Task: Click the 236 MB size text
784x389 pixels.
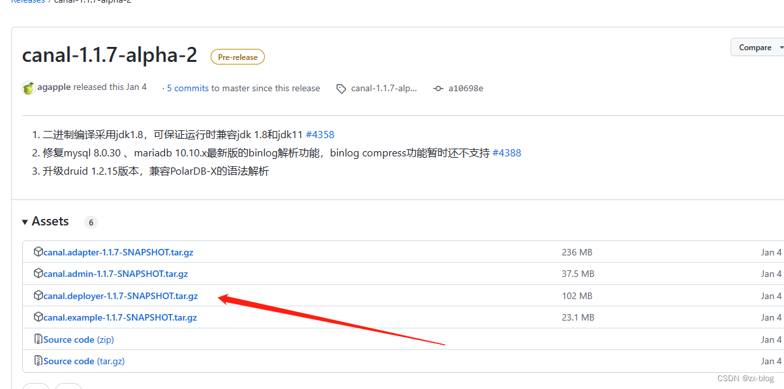Action: [x=577, y=252]
